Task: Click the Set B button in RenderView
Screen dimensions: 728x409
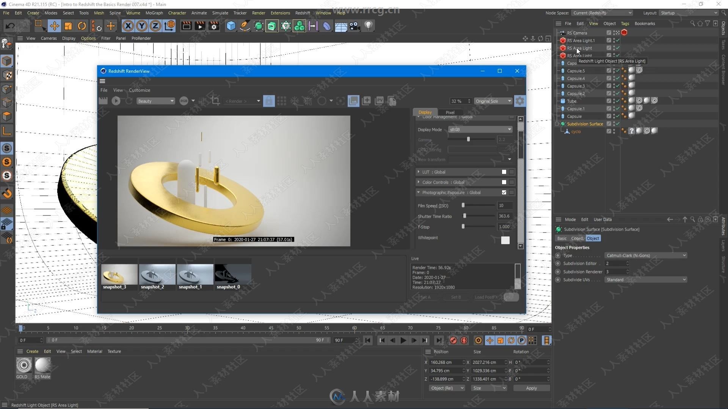Action: pos(456,297)
